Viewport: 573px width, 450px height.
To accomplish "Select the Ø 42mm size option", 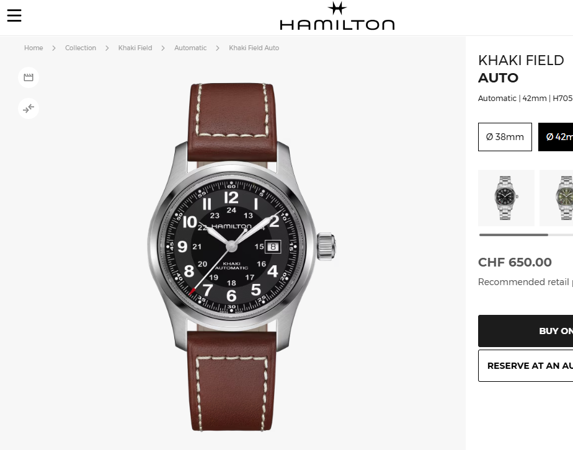I will click(556, 137).
